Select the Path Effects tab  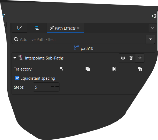pyautogui.click(x=63, y=28)
